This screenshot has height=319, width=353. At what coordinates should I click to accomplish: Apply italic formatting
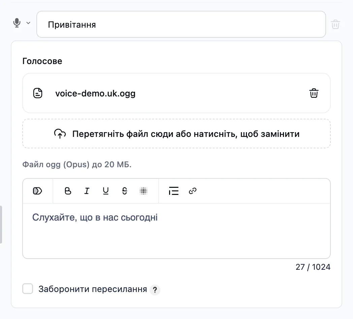[x=87, y=191]
